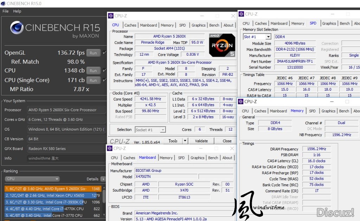
Task: Toggle the OpenGL test checkbox
Action: click(104, 53)
